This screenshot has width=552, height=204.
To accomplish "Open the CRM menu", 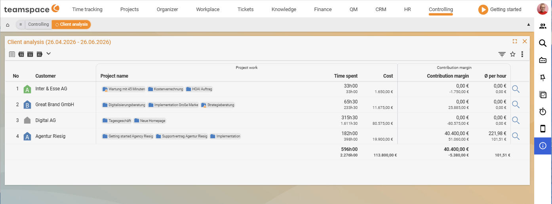I will (381, 9).
